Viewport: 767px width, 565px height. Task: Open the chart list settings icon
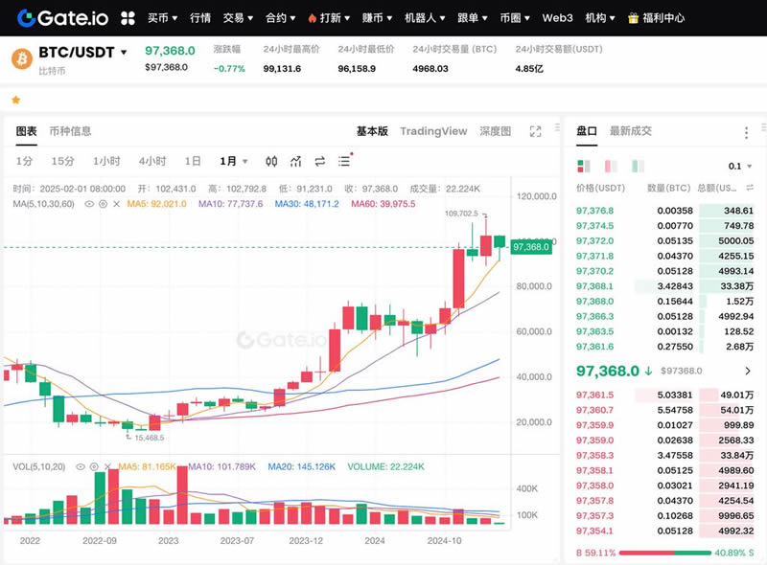pyautogui.click(x=345, y=161)
